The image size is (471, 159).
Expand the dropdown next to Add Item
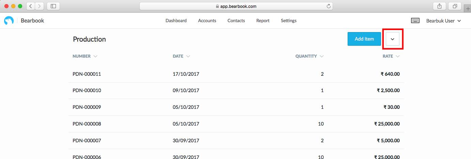392,39
